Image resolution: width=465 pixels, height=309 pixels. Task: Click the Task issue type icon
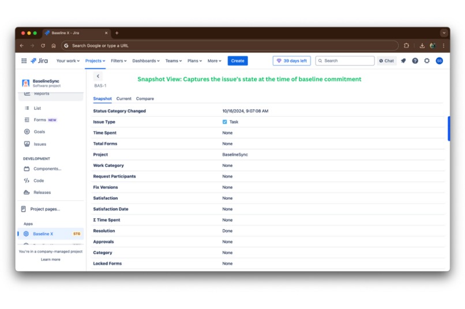(x=225, y=122)
